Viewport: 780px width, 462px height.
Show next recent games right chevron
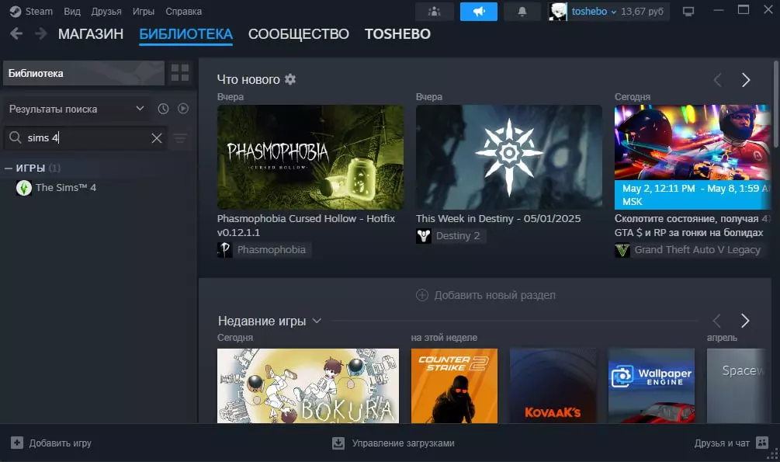click(x=745, y=321)
